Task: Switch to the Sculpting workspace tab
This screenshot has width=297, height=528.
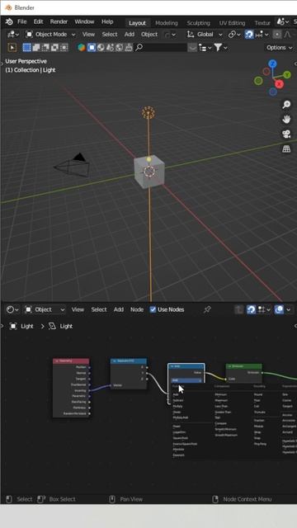Action: coord(198,23)
